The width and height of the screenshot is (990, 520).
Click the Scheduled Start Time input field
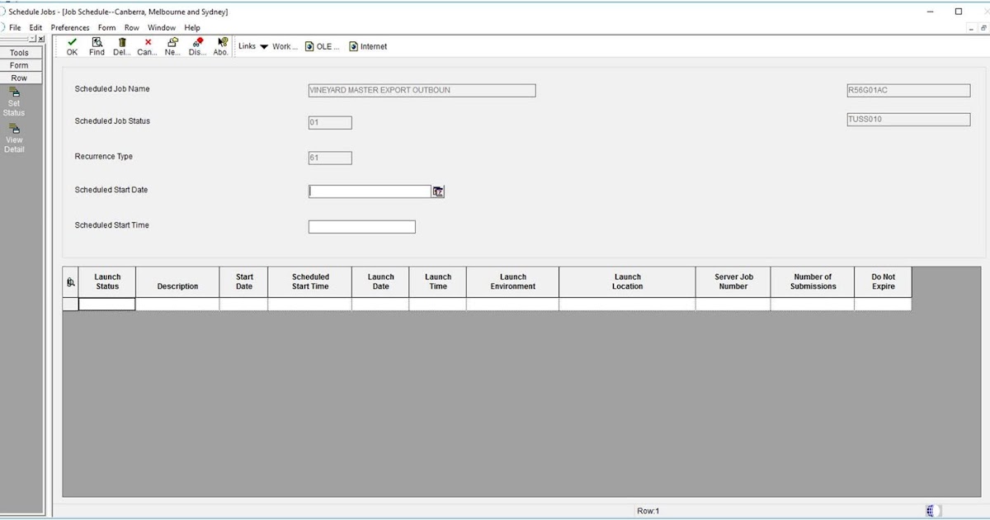point(361,225)
